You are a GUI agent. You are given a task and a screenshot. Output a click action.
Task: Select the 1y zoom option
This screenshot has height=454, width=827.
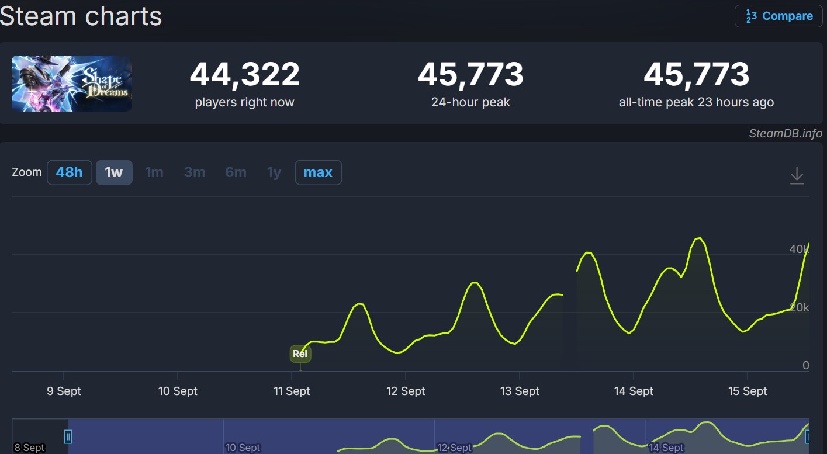274,172
